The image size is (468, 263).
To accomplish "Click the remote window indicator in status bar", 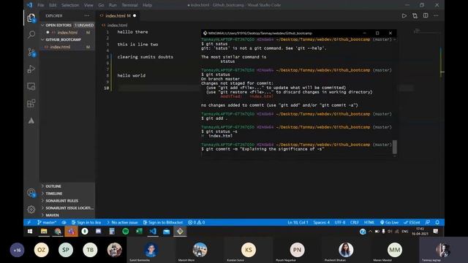I will pyautogui.click(x=29, y=222).
